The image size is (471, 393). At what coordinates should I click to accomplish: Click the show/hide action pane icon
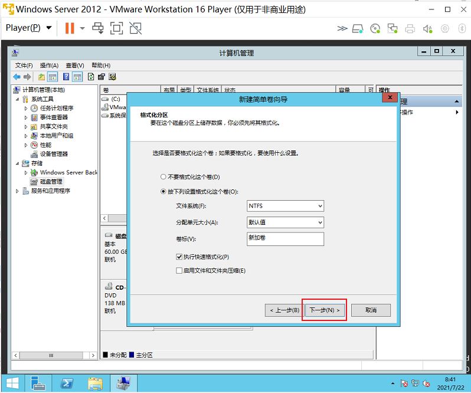point(77,77)
